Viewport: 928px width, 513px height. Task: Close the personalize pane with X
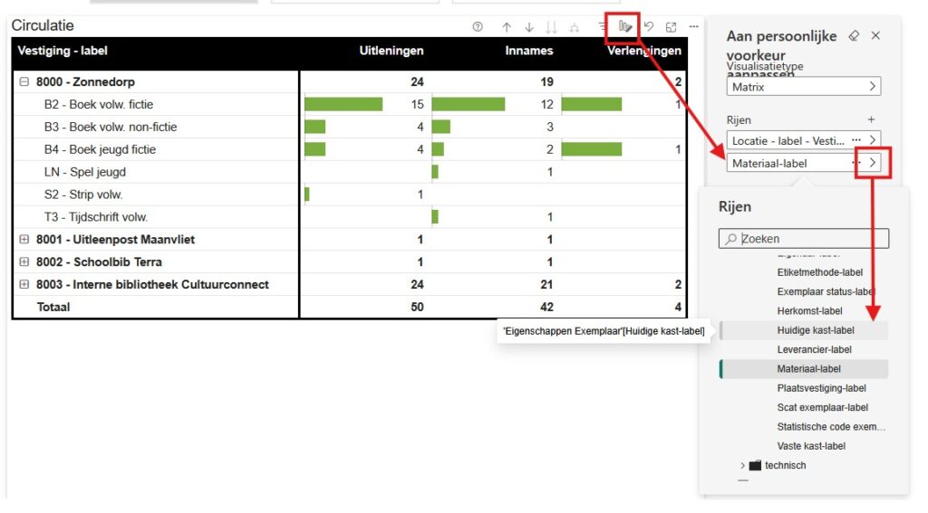click(875, 35)
